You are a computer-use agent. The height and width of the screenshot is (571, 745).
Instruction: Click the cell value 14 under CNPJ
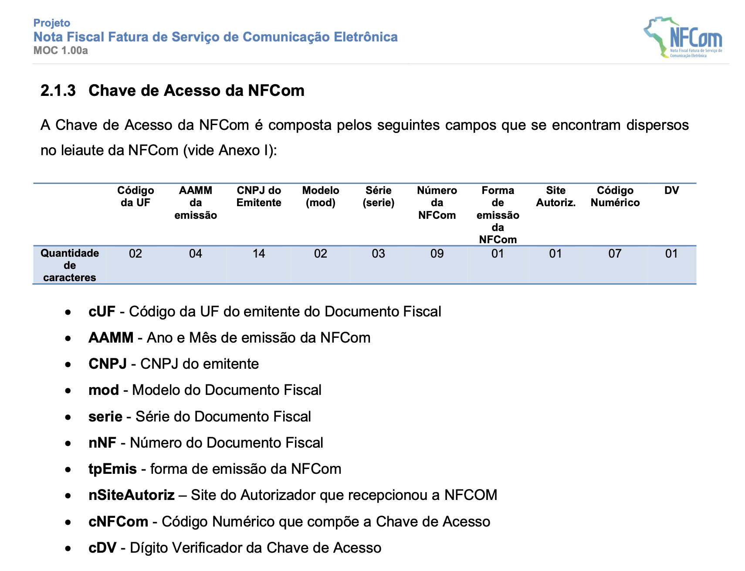click(x=259, y=254)
